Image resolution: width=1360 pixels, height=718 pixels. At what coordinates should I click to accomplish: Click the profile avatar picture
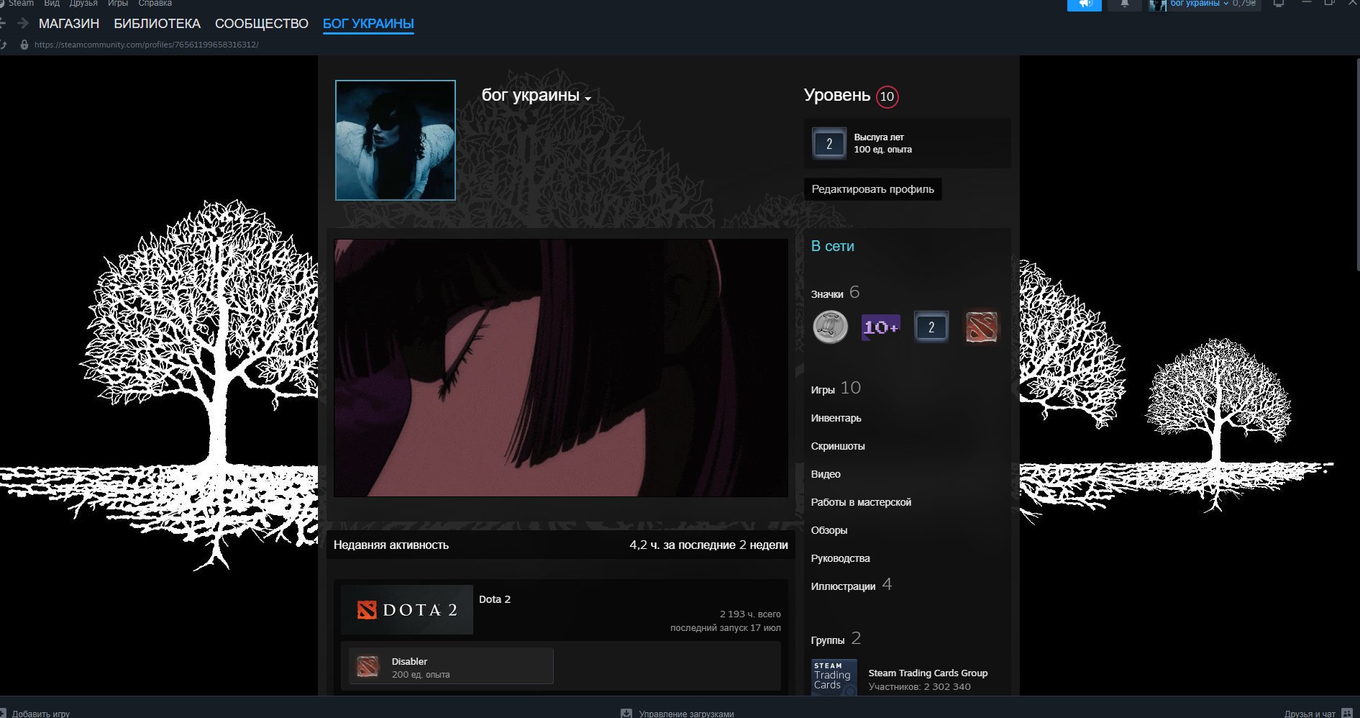[x=396, y=140]
